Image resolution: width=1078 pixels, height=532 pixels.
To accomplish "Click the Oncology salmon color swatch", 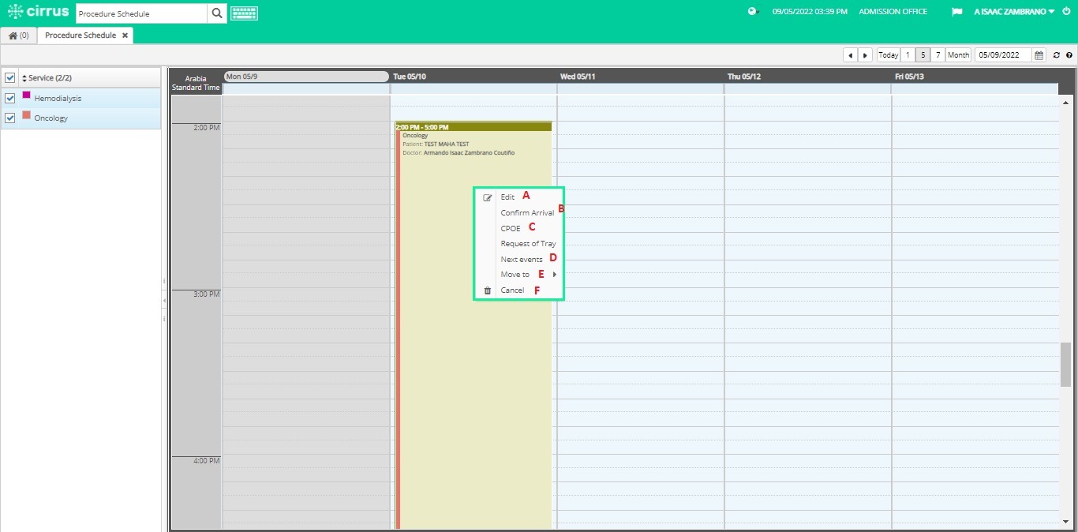I will coord(26,115).
